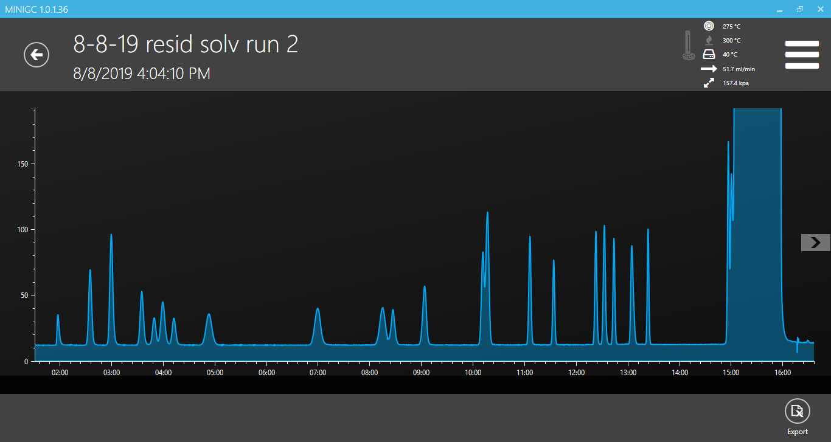Click the 157.4 kpa pressure reading

pos(735,83)
